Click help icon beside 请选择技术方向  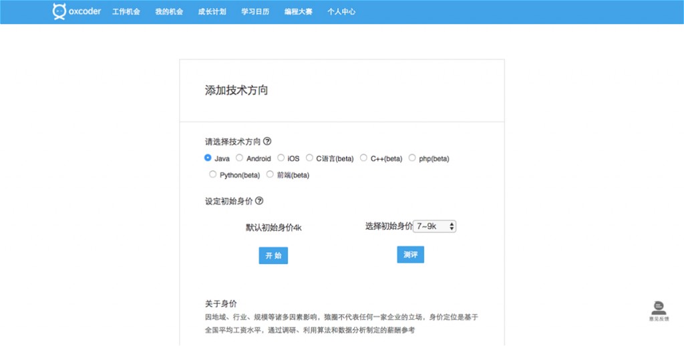[x=267, y=141]
